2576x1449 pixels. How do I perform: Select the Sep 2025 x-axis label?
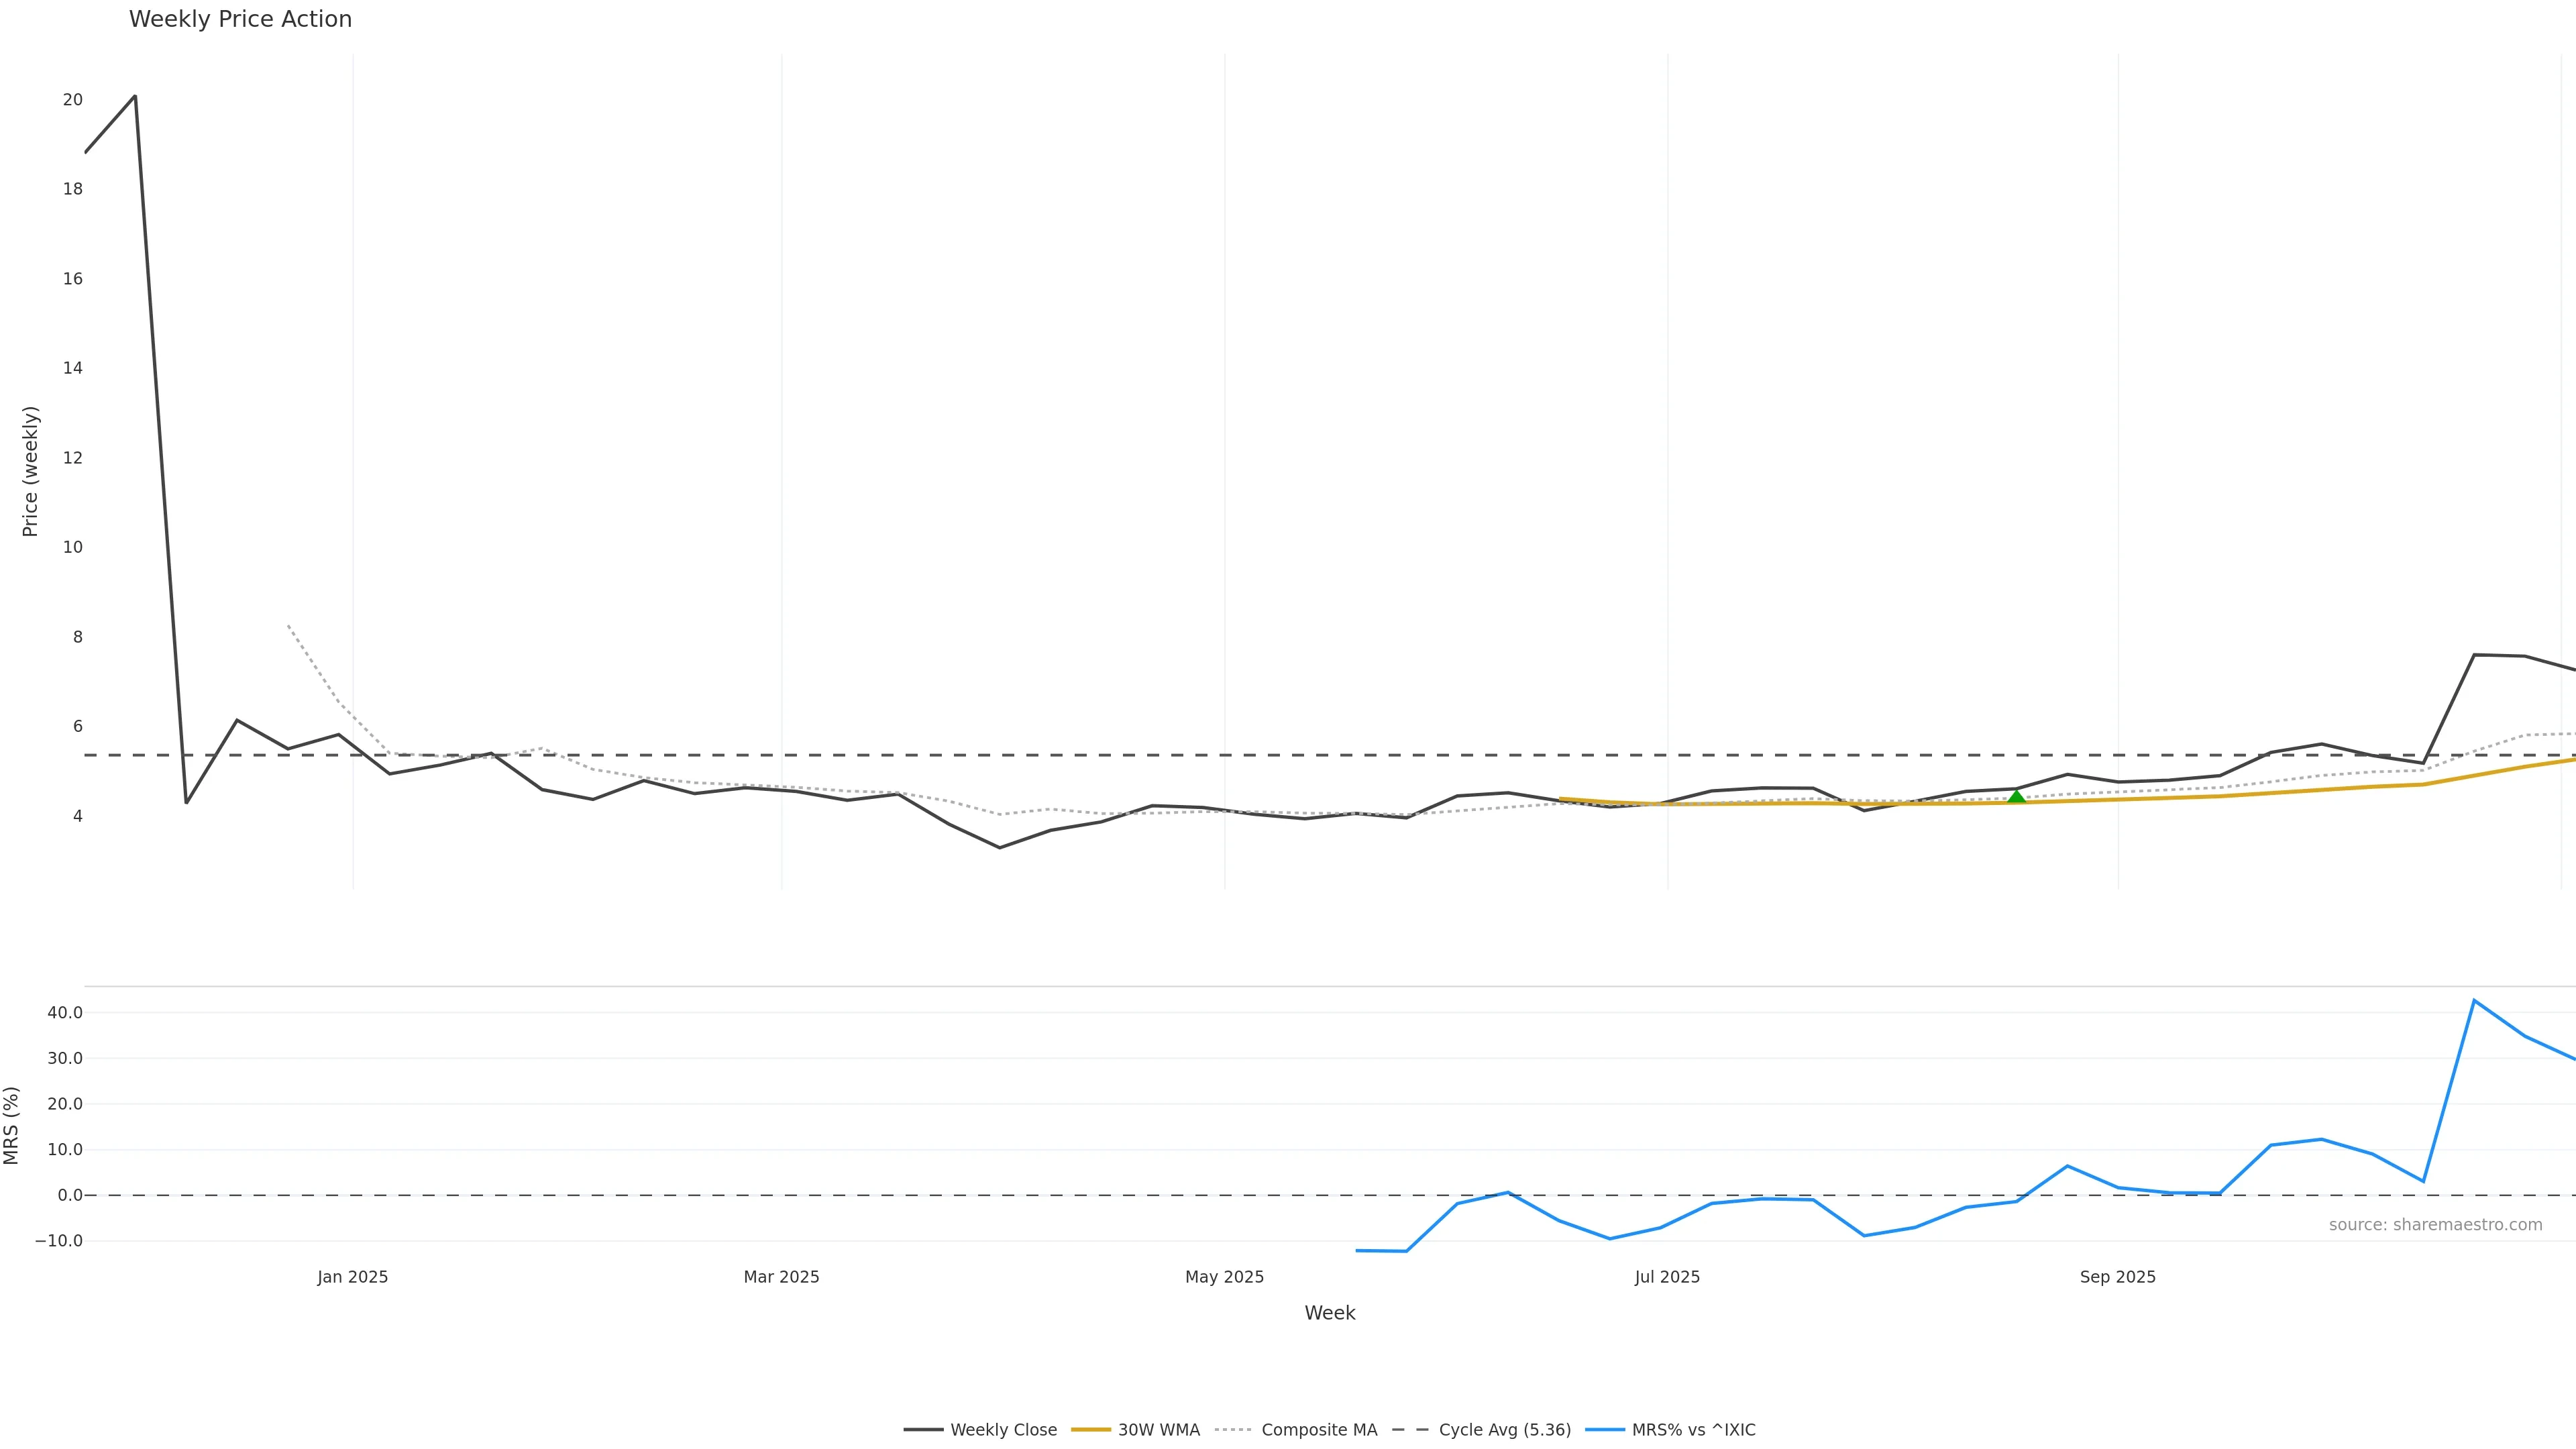click(2117, 1277)
